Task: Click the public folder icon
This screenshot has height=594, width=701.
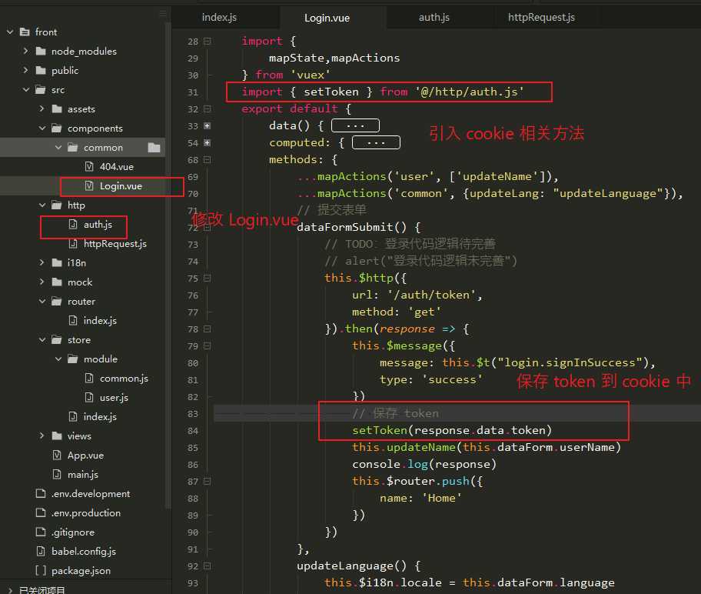Action: tap(41, 70)
